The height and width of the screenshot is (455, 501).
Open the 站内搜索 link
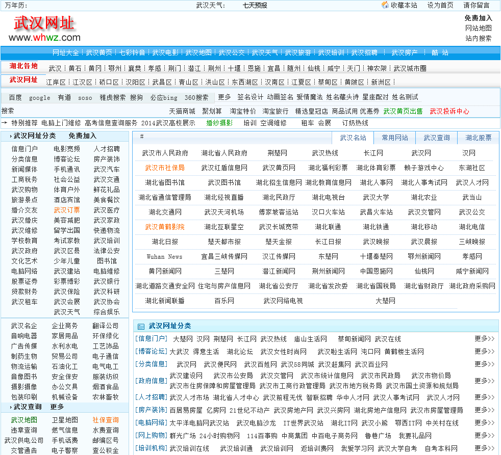pyautogui.click(x=479, y=38)
